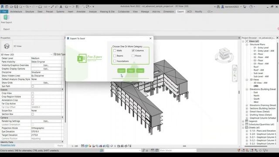Click the worksets icon in status bar
279x157 pixels.
pos(102,150)
